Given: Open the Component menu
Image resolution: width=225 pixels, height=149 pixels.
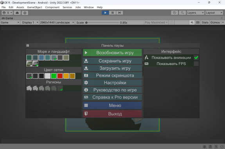Looking at the screenshot, I should pos(52,7).
